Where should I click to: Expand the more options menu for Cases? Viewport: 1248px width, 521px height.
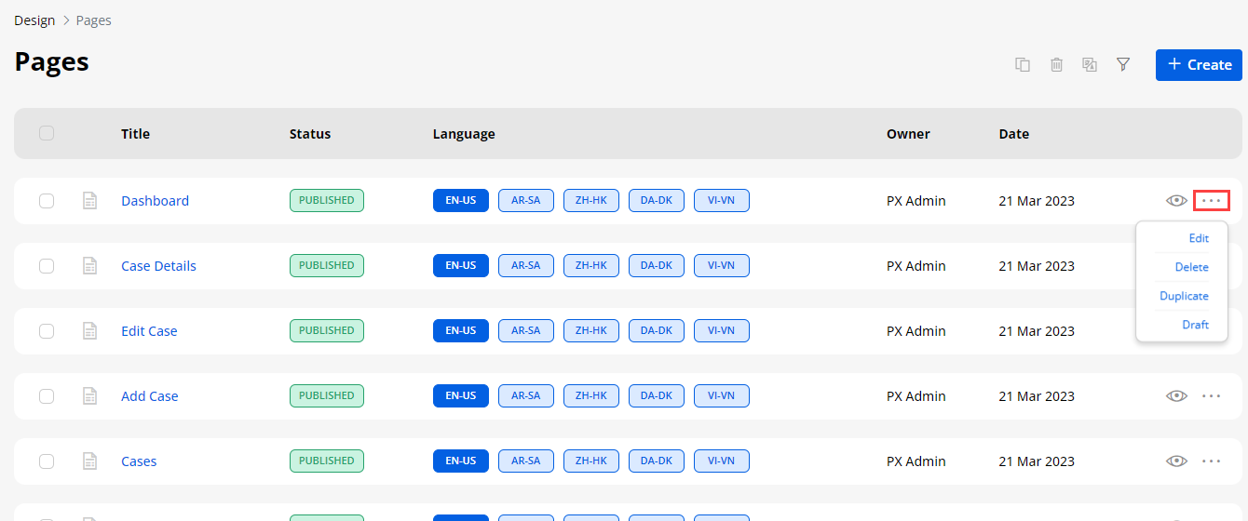(x=1211, y=461)
